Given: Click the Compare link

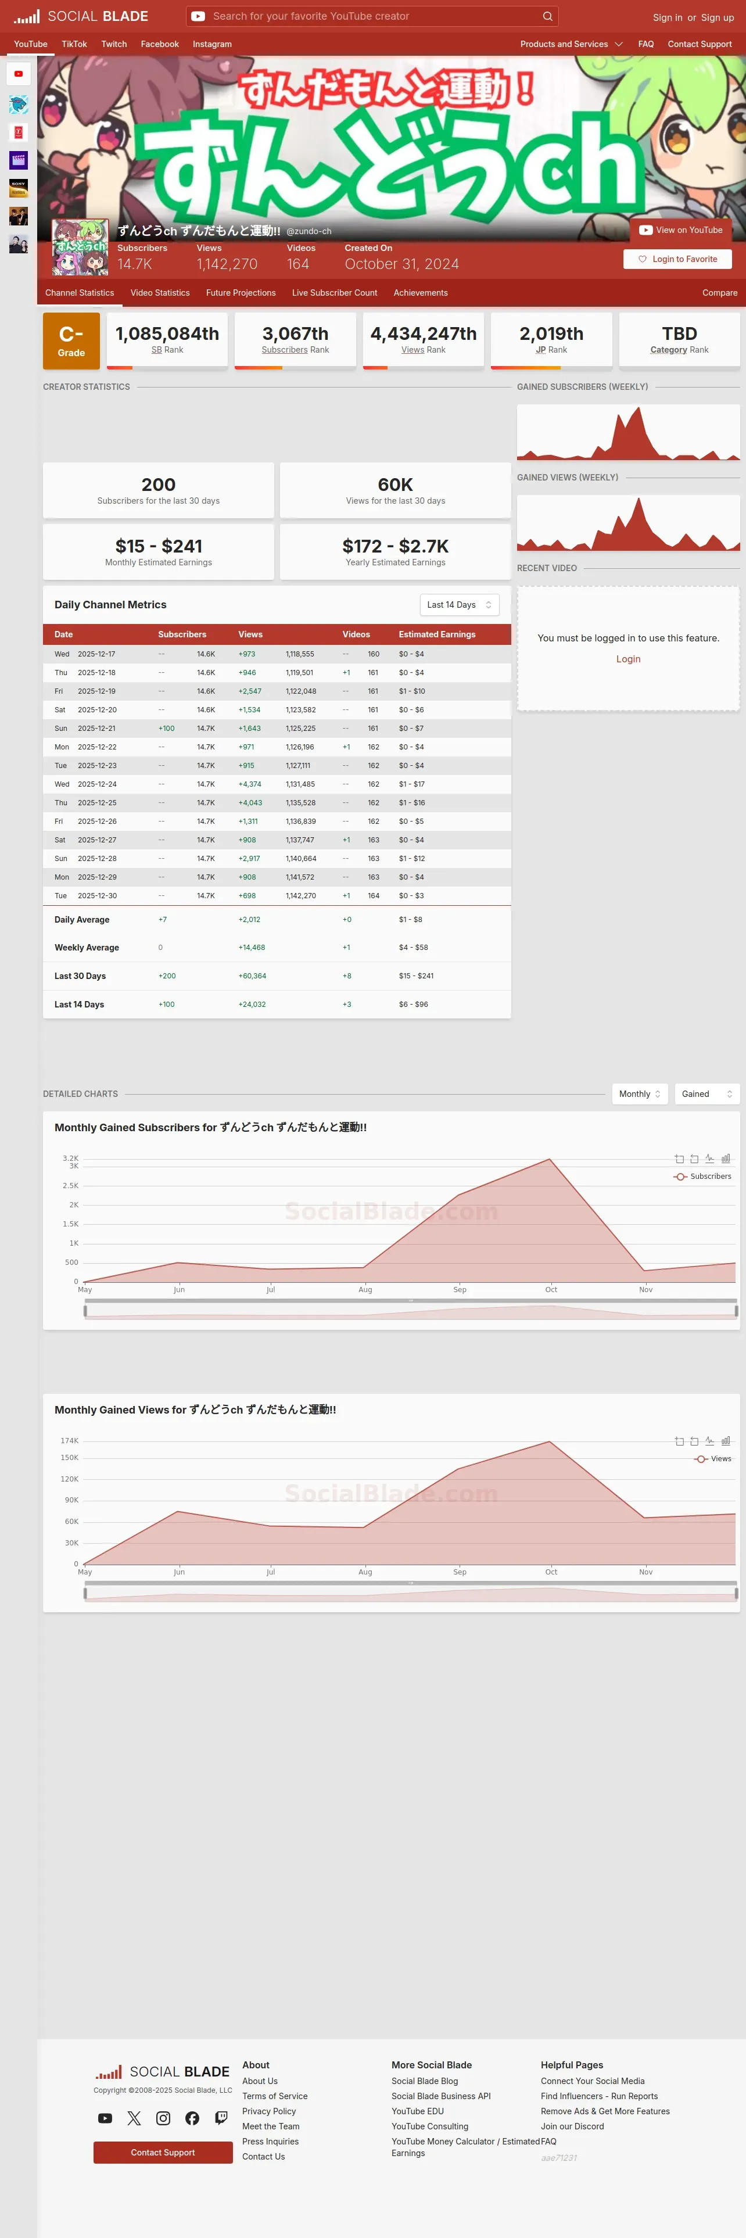Looking at the screenshot, I should point(720,293).
